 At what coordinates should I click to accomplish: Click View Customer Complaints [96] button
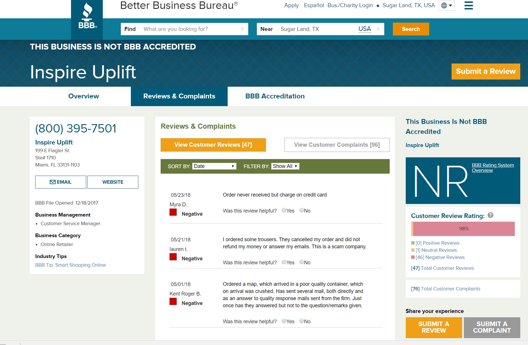click(x=337, y=145)
